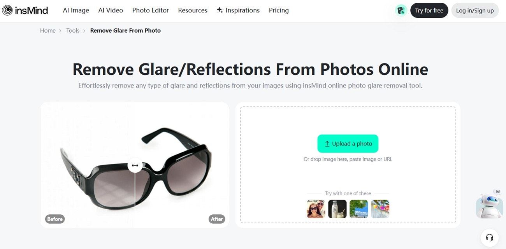Click the Upload a photo button
The height and width of the screenshot is (249, 506).
tap(348, 144)
